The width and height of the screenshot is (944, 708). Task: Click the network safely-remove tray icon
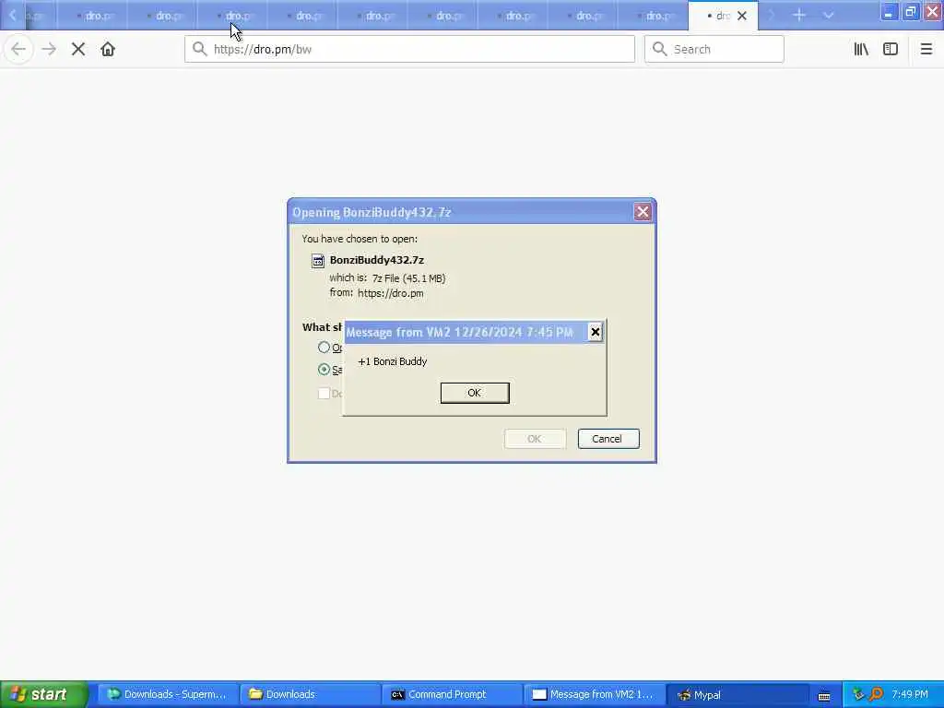tap(857, 694)
